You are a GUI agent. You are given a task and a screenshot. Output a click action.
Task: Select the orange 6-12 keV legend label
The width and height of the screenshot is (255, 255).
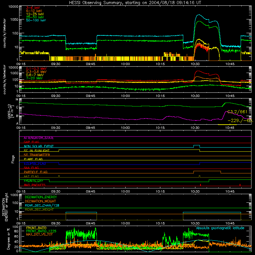pos(34,11)
